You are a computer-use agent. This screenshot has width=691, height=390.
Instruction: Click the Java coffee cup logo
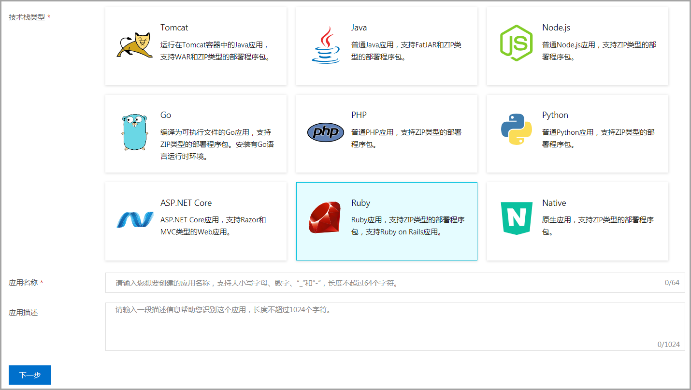click(325, 45)
